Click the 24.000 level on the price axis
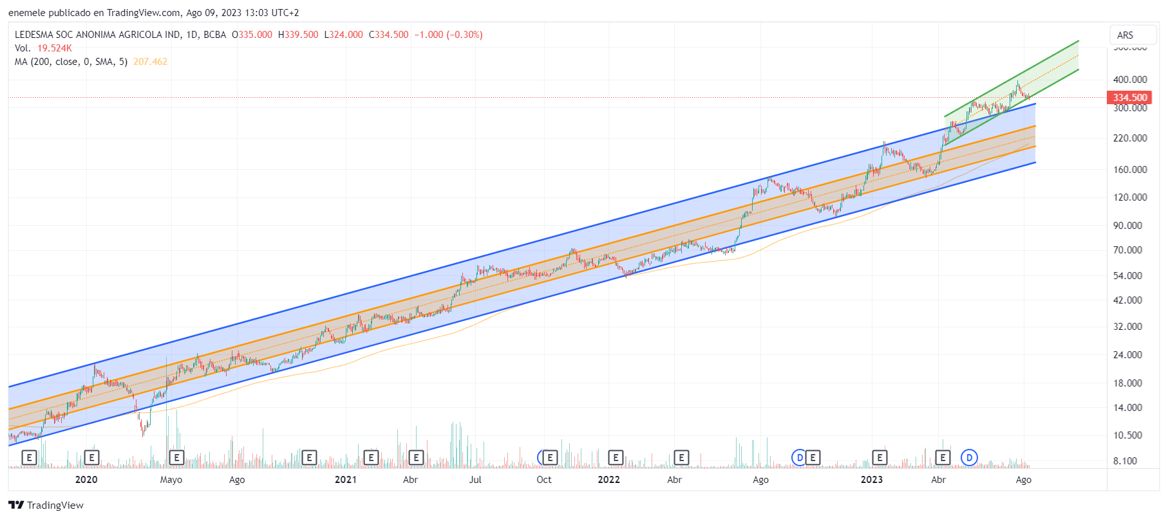The height and width of the screenshot is (519, 1168). coord(1130,355)
